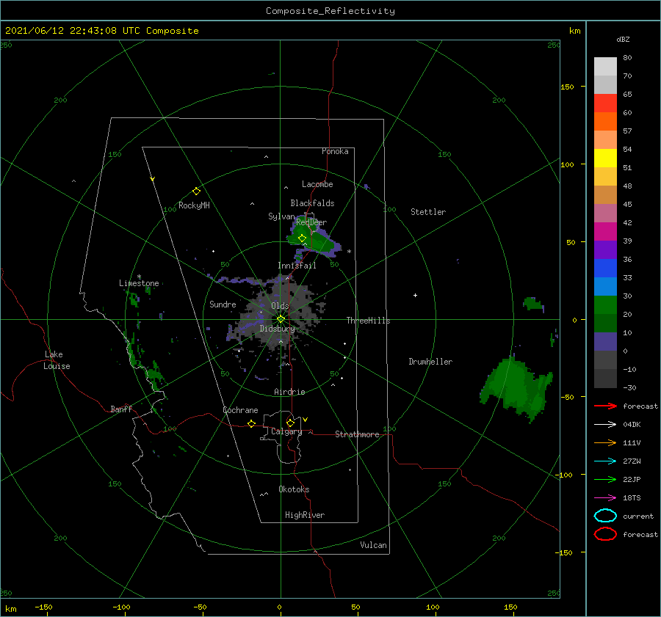
Task: Click the Innisfail label
Action: 297,266
